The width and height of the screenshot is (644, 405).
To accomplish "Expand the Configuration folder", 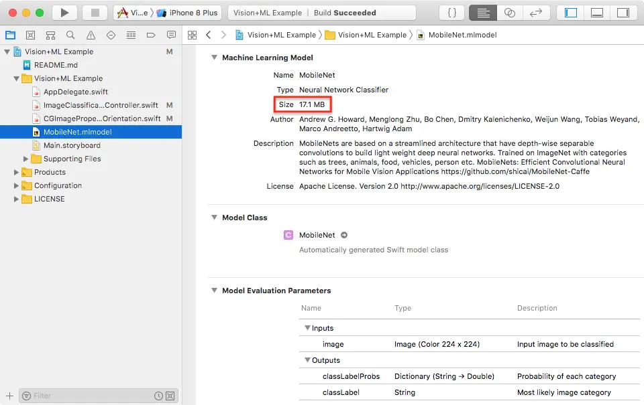I will [x=16, y=185].
